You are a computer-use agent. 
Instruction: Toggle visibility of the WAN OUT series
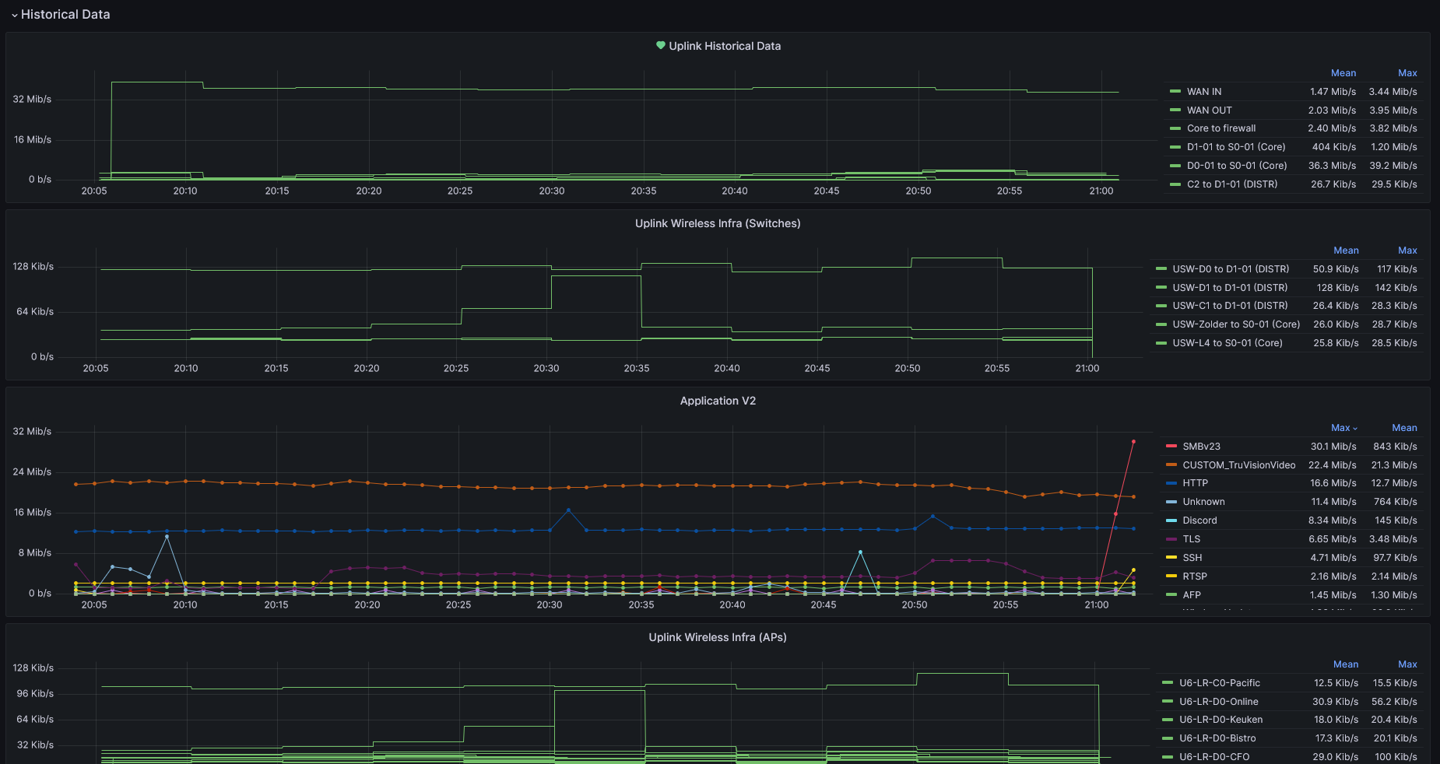1210,110
